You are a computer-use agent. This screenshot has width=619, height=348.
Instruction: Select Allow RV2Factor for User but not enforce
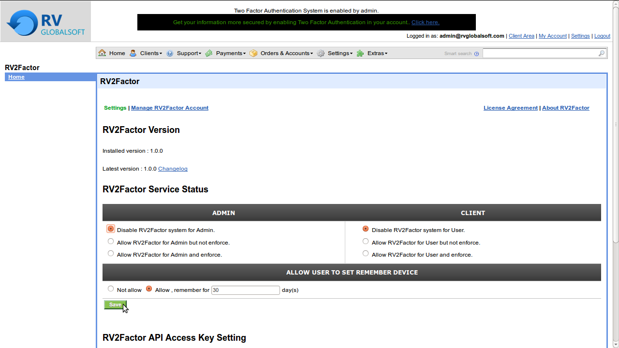click(366, 242)
